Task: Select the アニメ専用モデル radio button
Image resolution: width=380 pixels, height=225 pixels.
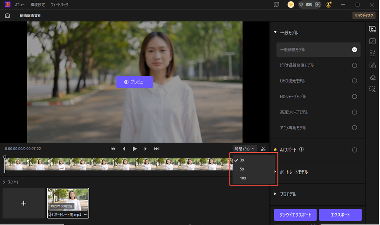Action: [x=354, y=128]
